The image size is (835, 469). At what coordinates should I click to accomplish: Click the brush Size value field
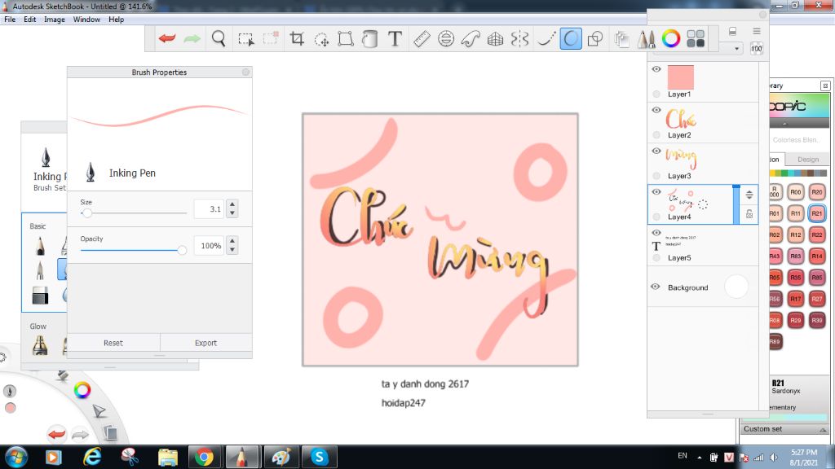click(208, 209)
